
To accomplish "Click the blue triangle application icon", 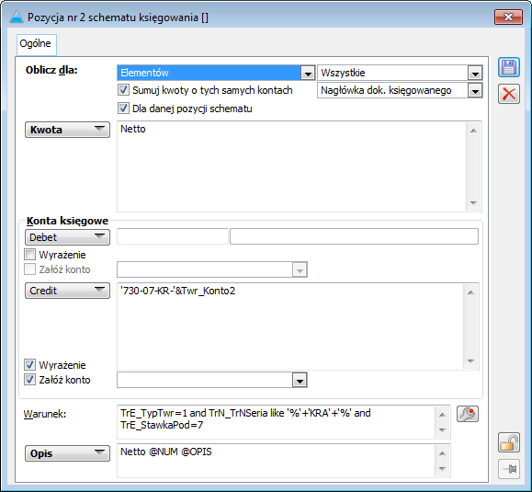I will pos(17,17).
